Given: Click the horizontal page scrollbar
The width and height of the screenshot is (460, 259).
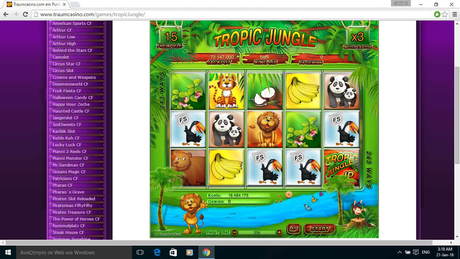Looking at the screenshot, I should coord(219,242).
